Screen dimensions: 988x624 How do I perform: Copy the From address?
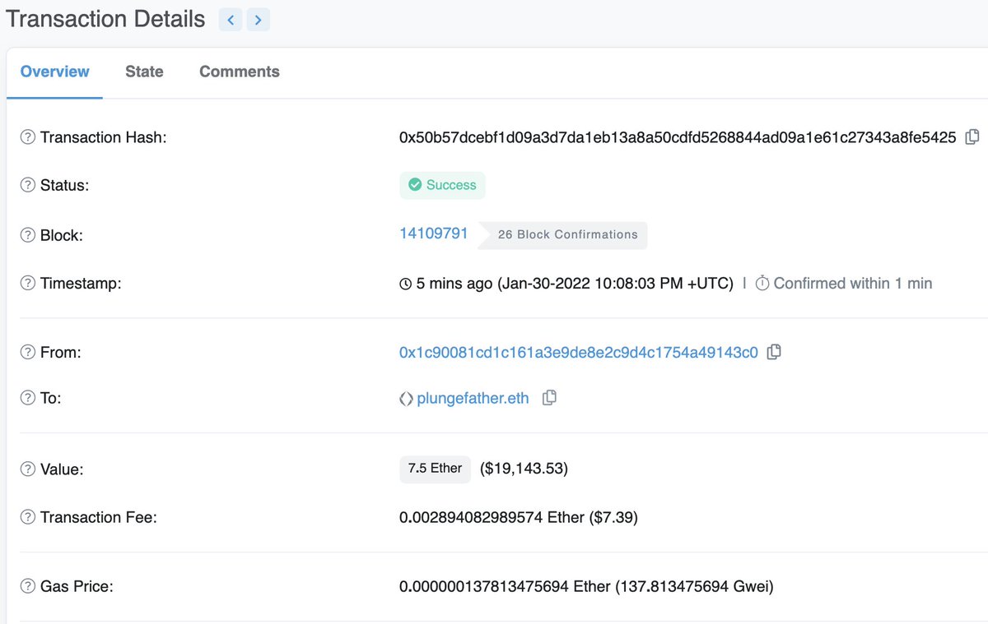pos(773,351)
